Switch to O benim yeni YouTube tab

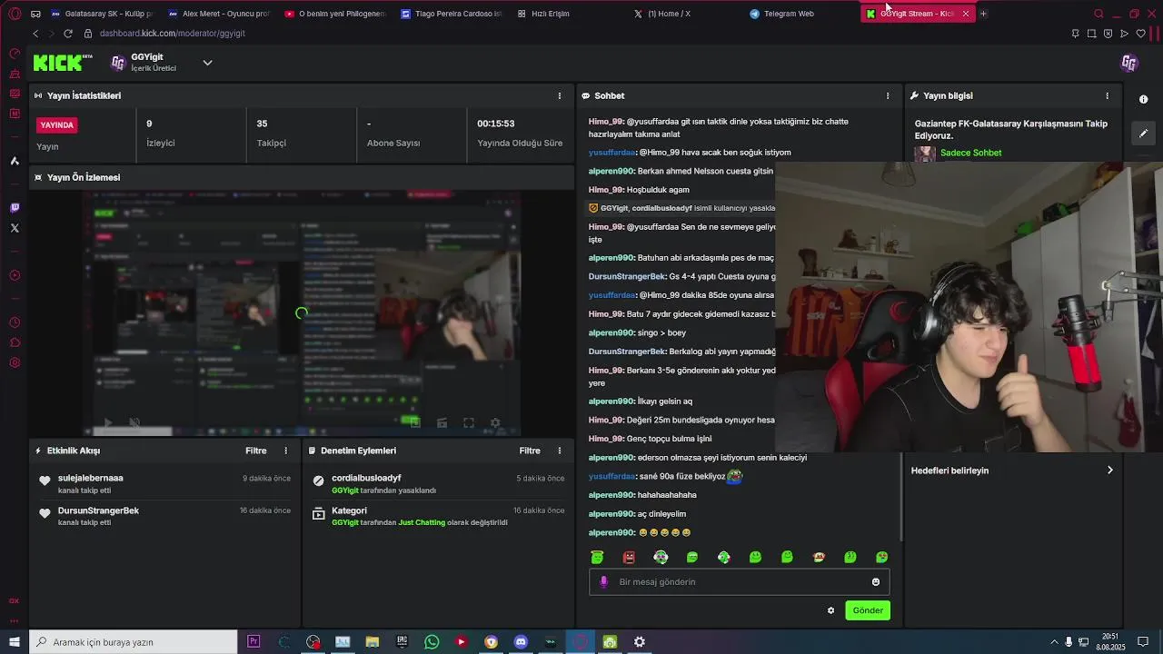335,14
